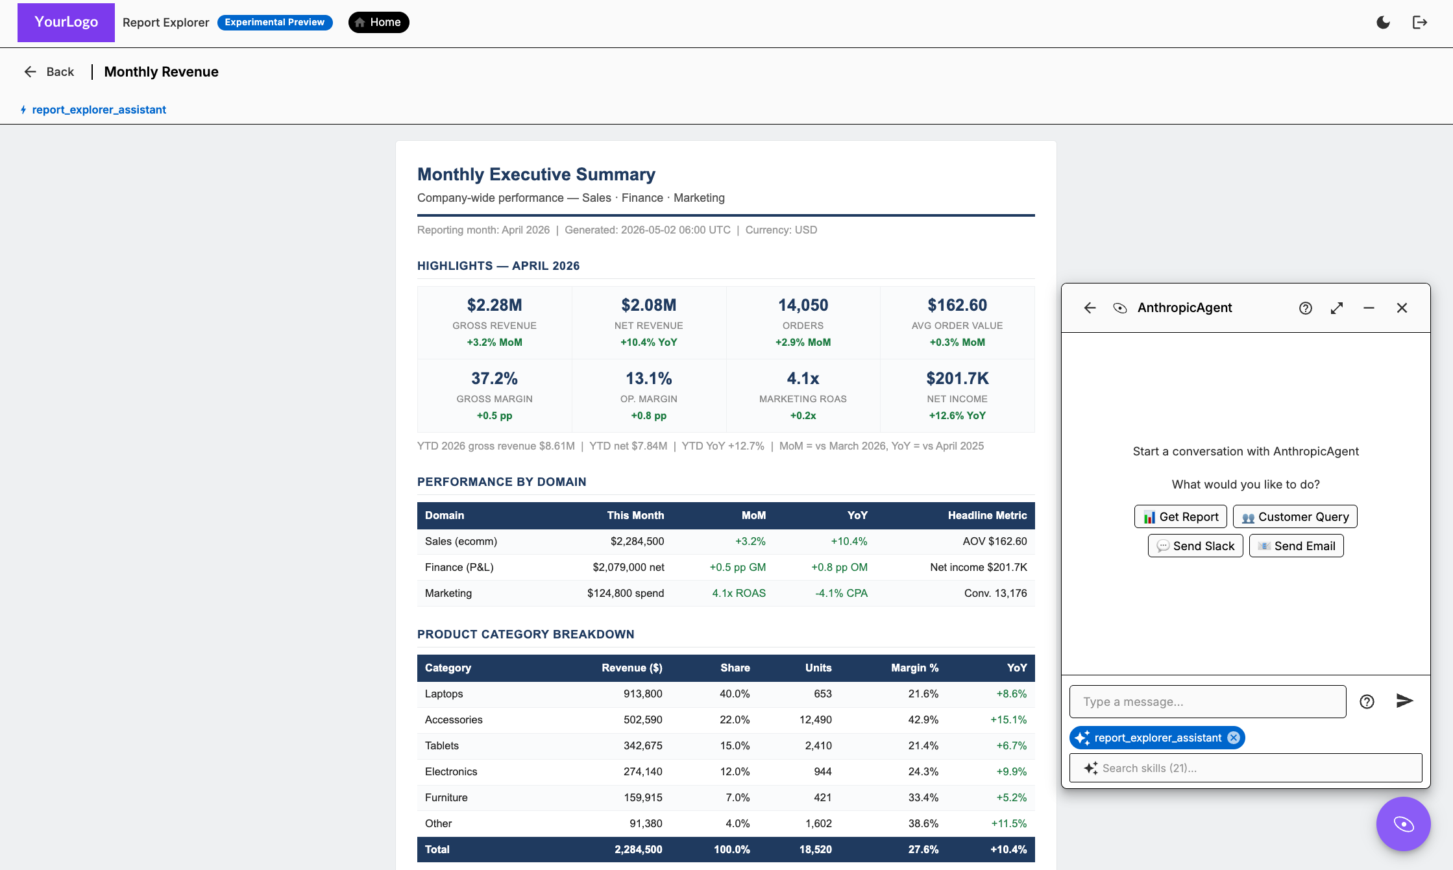Open help icon in chat header
The width and height of the screenshot is (1453, 870).
coord(1306,308)
